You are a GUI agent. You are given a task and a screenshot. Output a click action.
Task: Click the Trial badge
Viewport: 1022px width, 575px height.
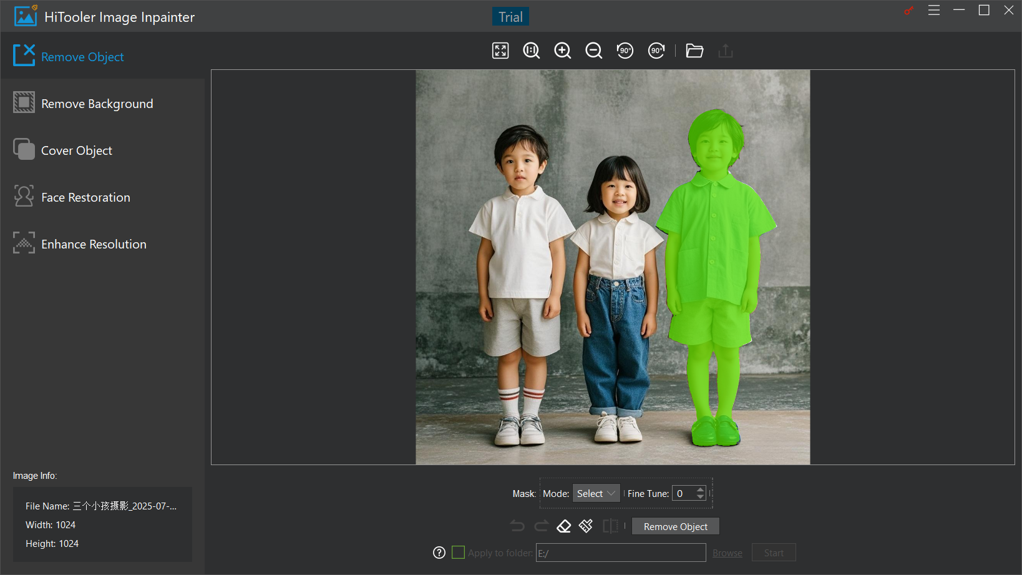510,17
